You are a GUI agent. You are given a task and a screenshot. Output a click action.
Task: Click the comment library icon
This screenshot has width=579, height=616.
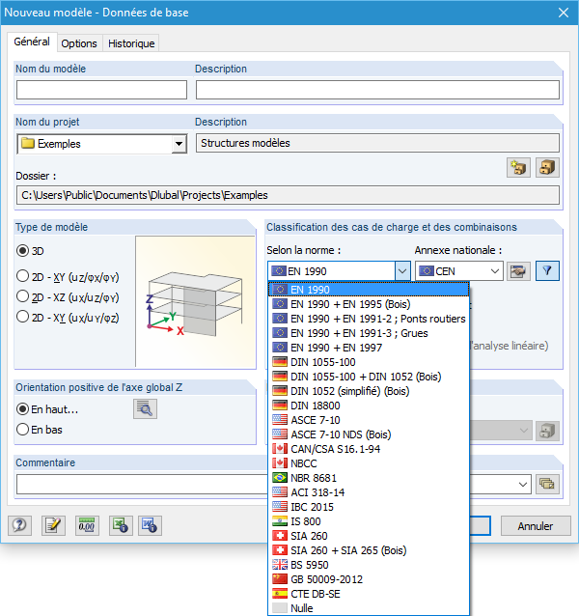[547, 484]
